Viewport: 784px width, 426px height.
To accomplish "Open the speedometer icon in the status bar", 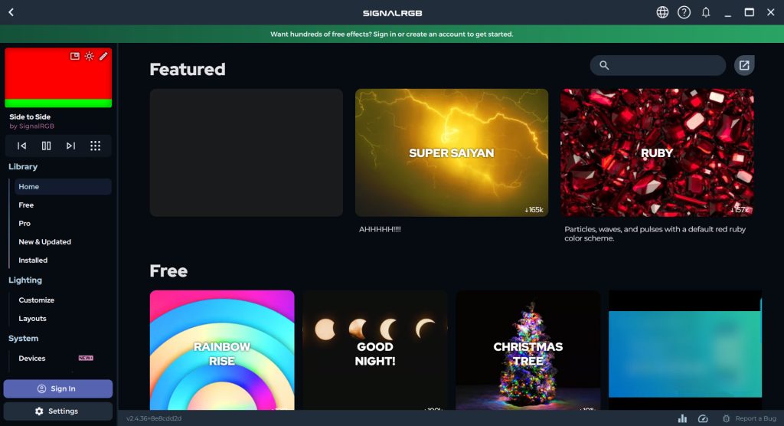I will click(x=703, y=418).
